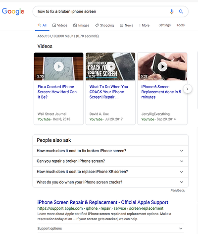Switch to the Videos tab
The image size is (198, 234).
[60, 25]
